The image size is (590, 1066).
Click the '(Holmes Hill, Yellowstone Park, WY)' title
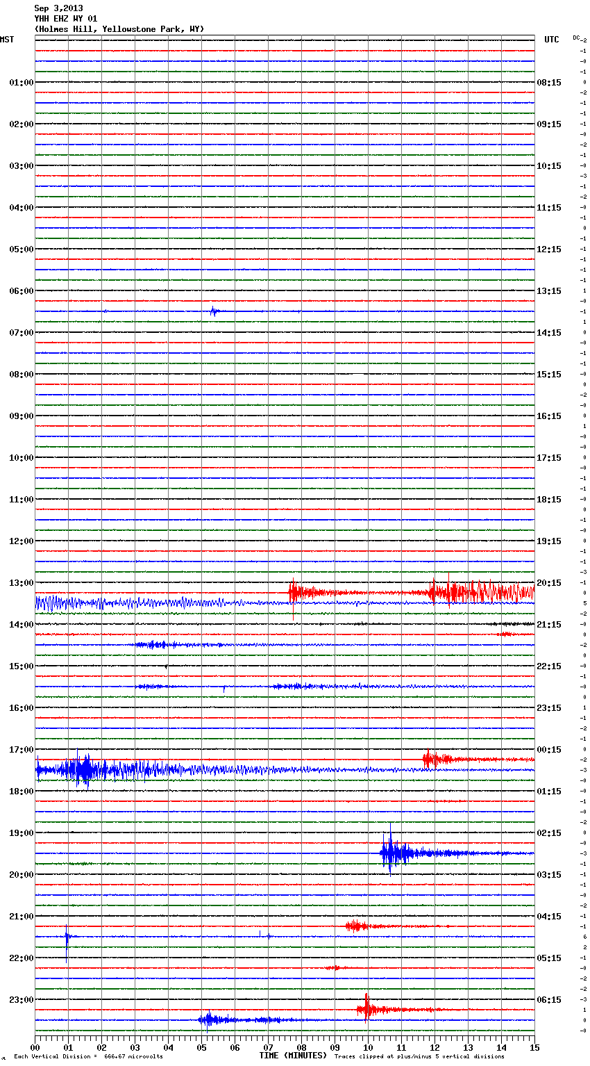coord(119,29)
